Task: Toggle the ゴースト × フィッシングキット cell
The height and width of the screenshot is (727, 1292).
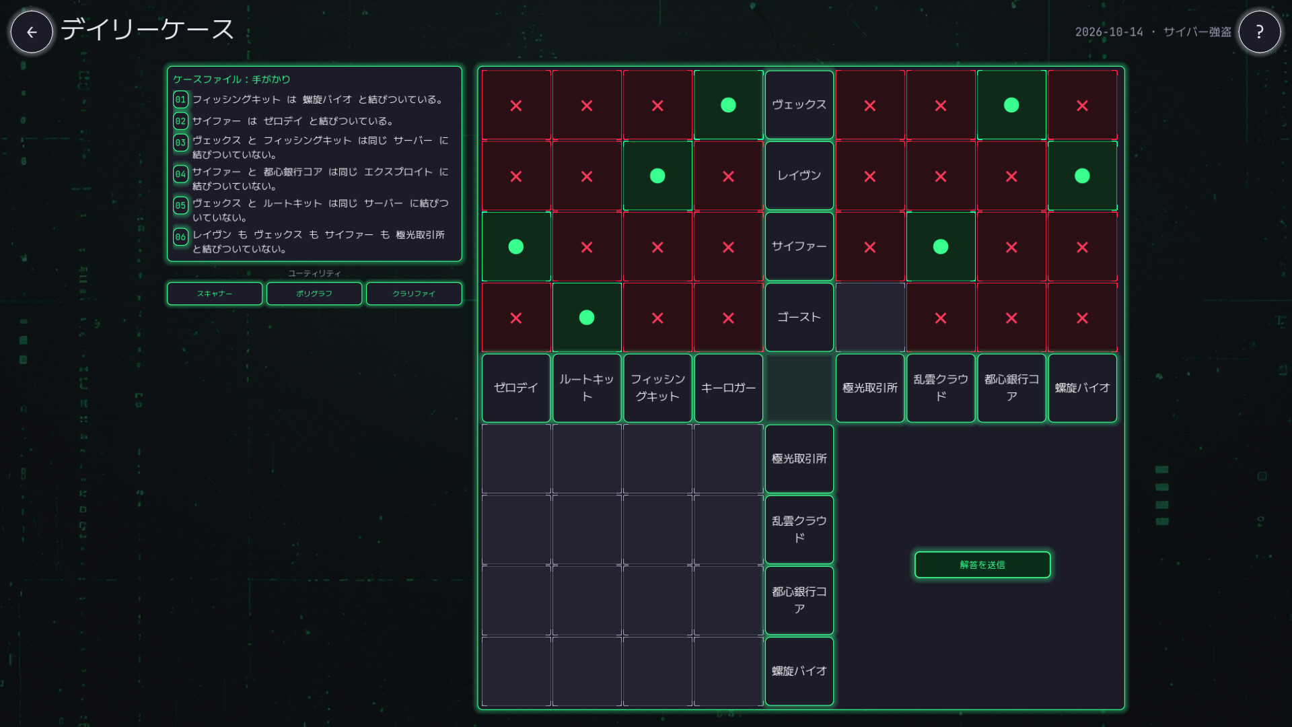Action: [657, 317]
